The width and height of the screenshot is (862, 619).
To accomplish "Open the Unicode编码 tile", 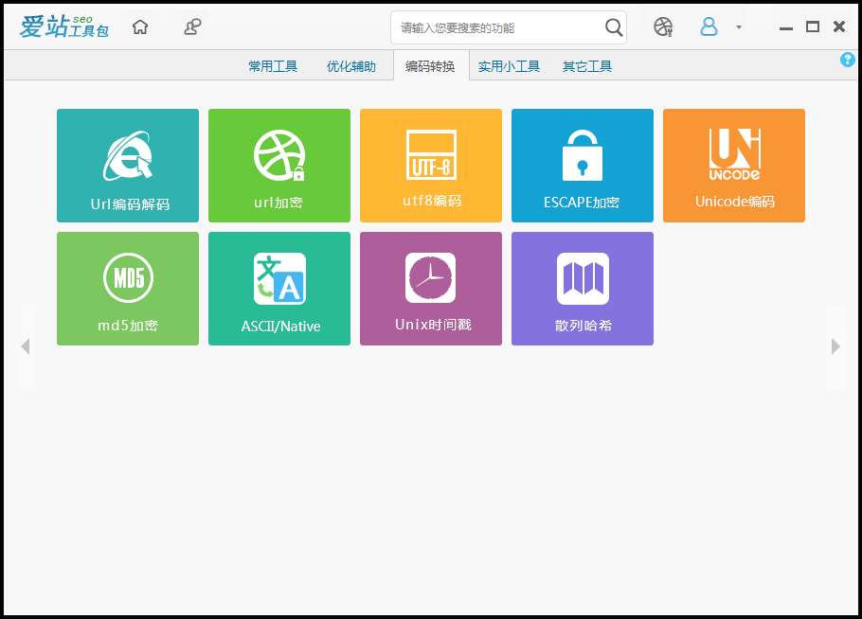I will [734, 166].
